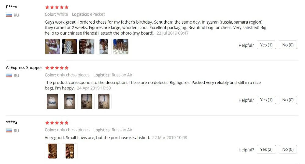This screenshot has height=164, width=305.
Task: Click the Russian flag next to P***v
Action: point(9,15)
